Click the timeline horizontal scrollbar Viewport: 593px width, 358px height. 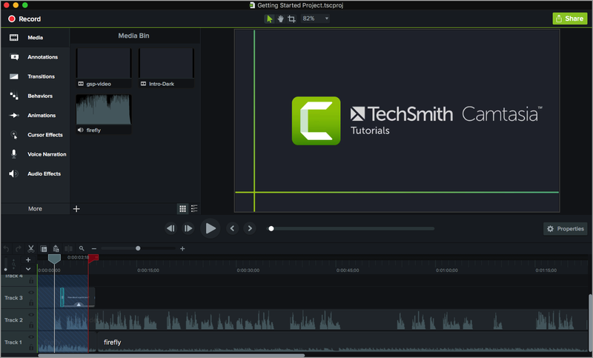(171, 355)
